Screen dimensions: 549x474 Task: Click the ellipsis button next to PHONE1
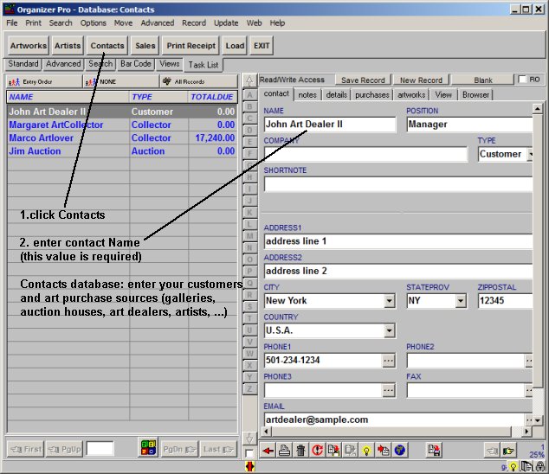[x=389, y=361]
